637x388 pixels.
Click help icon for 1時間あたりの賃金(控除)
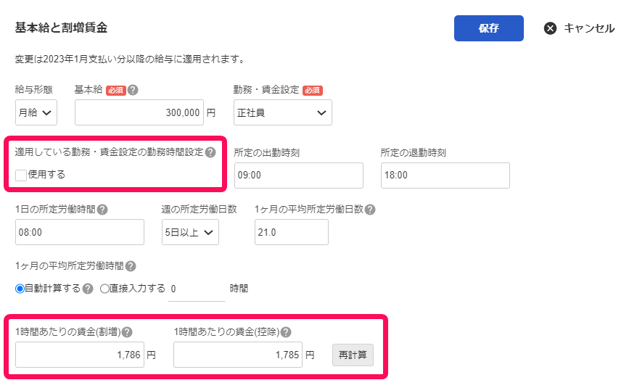[x=286, y=332]
